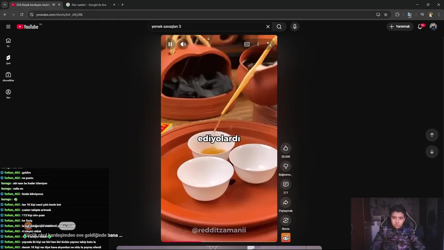Click Yaratmak create button
This screenshot has height=250, width=444.
400,26
